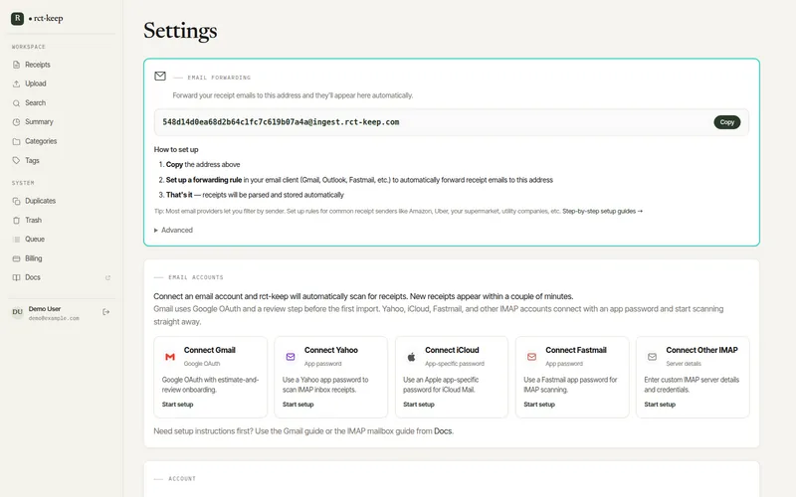Click the Search magnifier icon
Image resolution: width=796 pixels, height=497 pixels.
pyautogui.click(x=16, y=103)
